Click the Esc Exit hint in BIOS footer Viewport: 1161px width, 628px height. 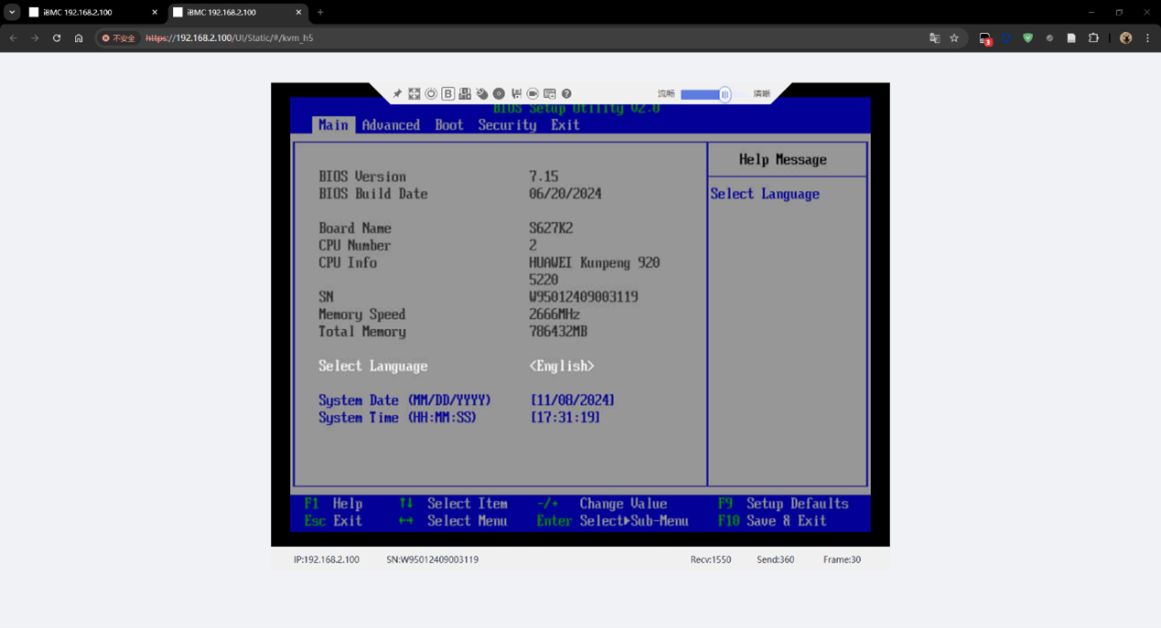pyautogui.click(x=334, y=521)
